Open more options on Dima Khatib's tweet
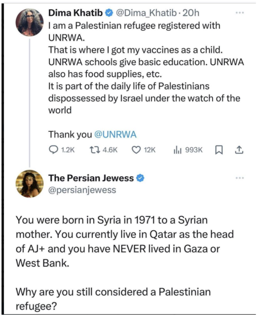Screen dimensions: 262x316 pyautogui.click(x=240, y=12)
